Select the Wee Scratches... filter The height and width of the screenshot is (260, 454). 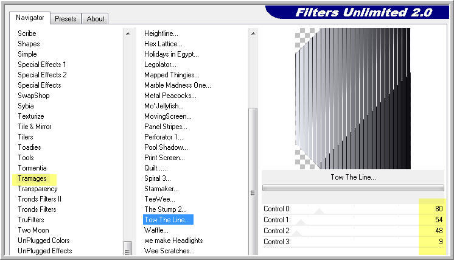(169, 251)
